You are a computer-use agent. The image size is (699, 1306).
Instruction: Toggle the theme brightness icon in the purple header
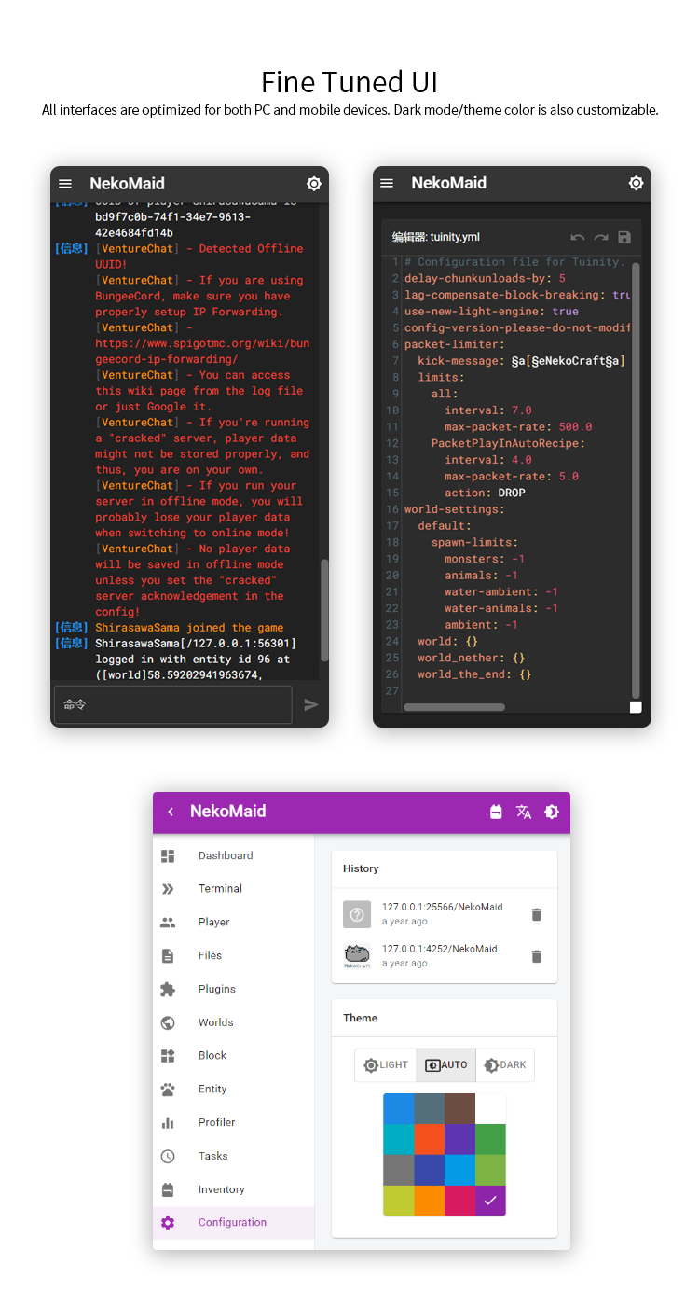[x=552, y=812]
